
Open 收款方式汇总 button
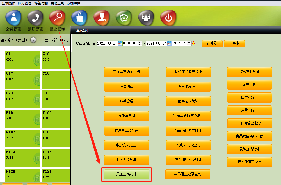pyautogui.click(x=127, y=145)
